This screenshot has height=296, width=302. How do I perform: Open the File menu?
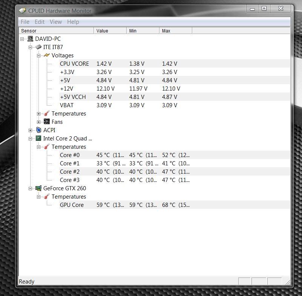point(25,22)
